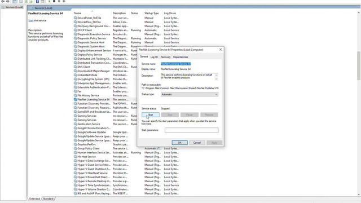Click the Back arrow in the toolbar
The width and height of the screenshot is (361, 203).
coord(3,1)
